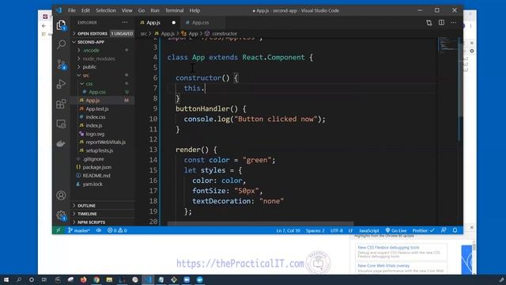Click the code minimap
Screen dimensions: 506x285
tap(448, 44)
